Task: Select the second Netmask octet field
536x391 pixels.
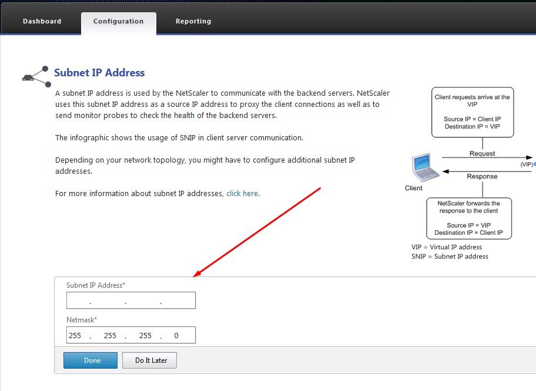Action: coord(110,336)
